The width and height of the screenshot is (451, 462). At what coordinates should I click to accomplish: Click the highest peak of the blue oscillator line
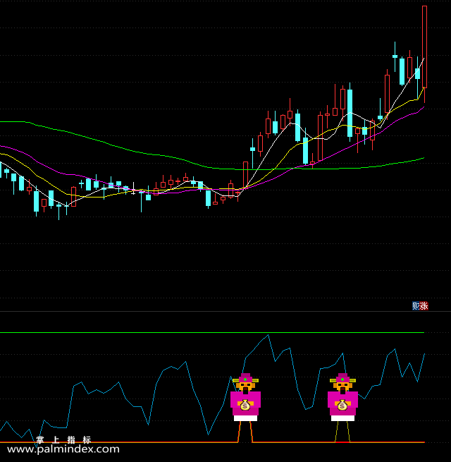(268, 335)
